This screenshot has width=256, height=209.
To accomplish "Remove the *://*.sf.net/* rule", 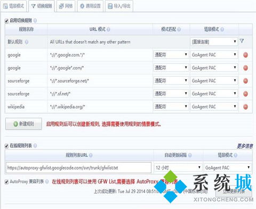I will [245, 94].
